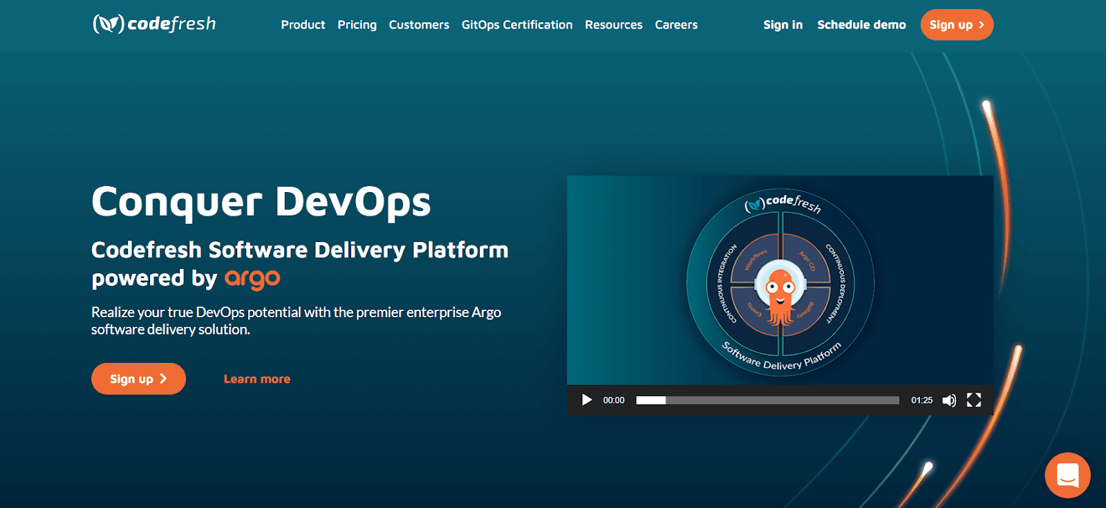Click the hero Sign up button below the description
Screen dimensions: 1106x508
click(x=138, y=379)
